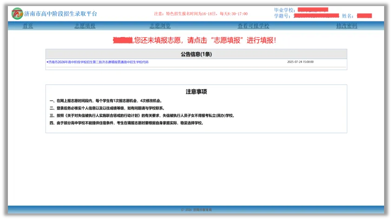The image size is (392, 220).
Task: Click the 学籍号 label
Action: click(x=282, y=16)
